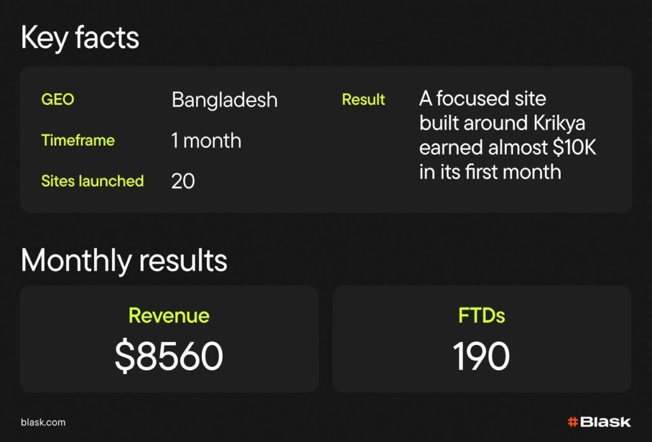
Task: Click the 1 month value
Action: 206,141
